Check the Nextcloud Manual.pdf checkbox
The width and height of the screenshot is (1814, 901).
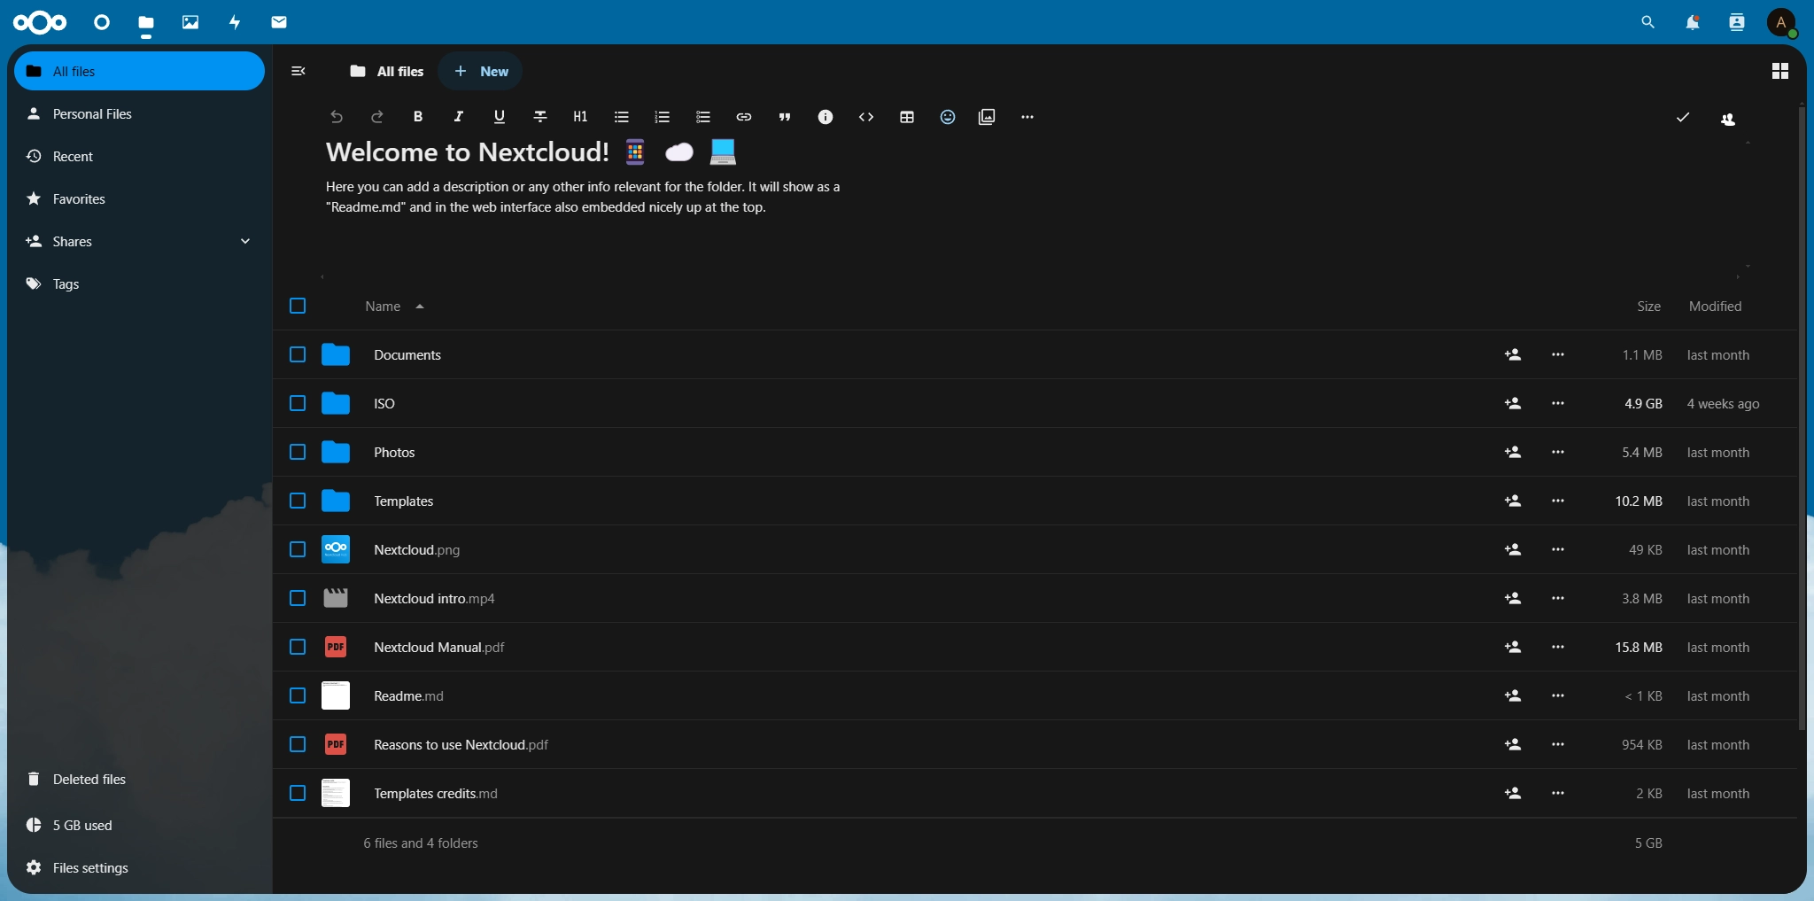pyautogui.click(x=298, y=647)
